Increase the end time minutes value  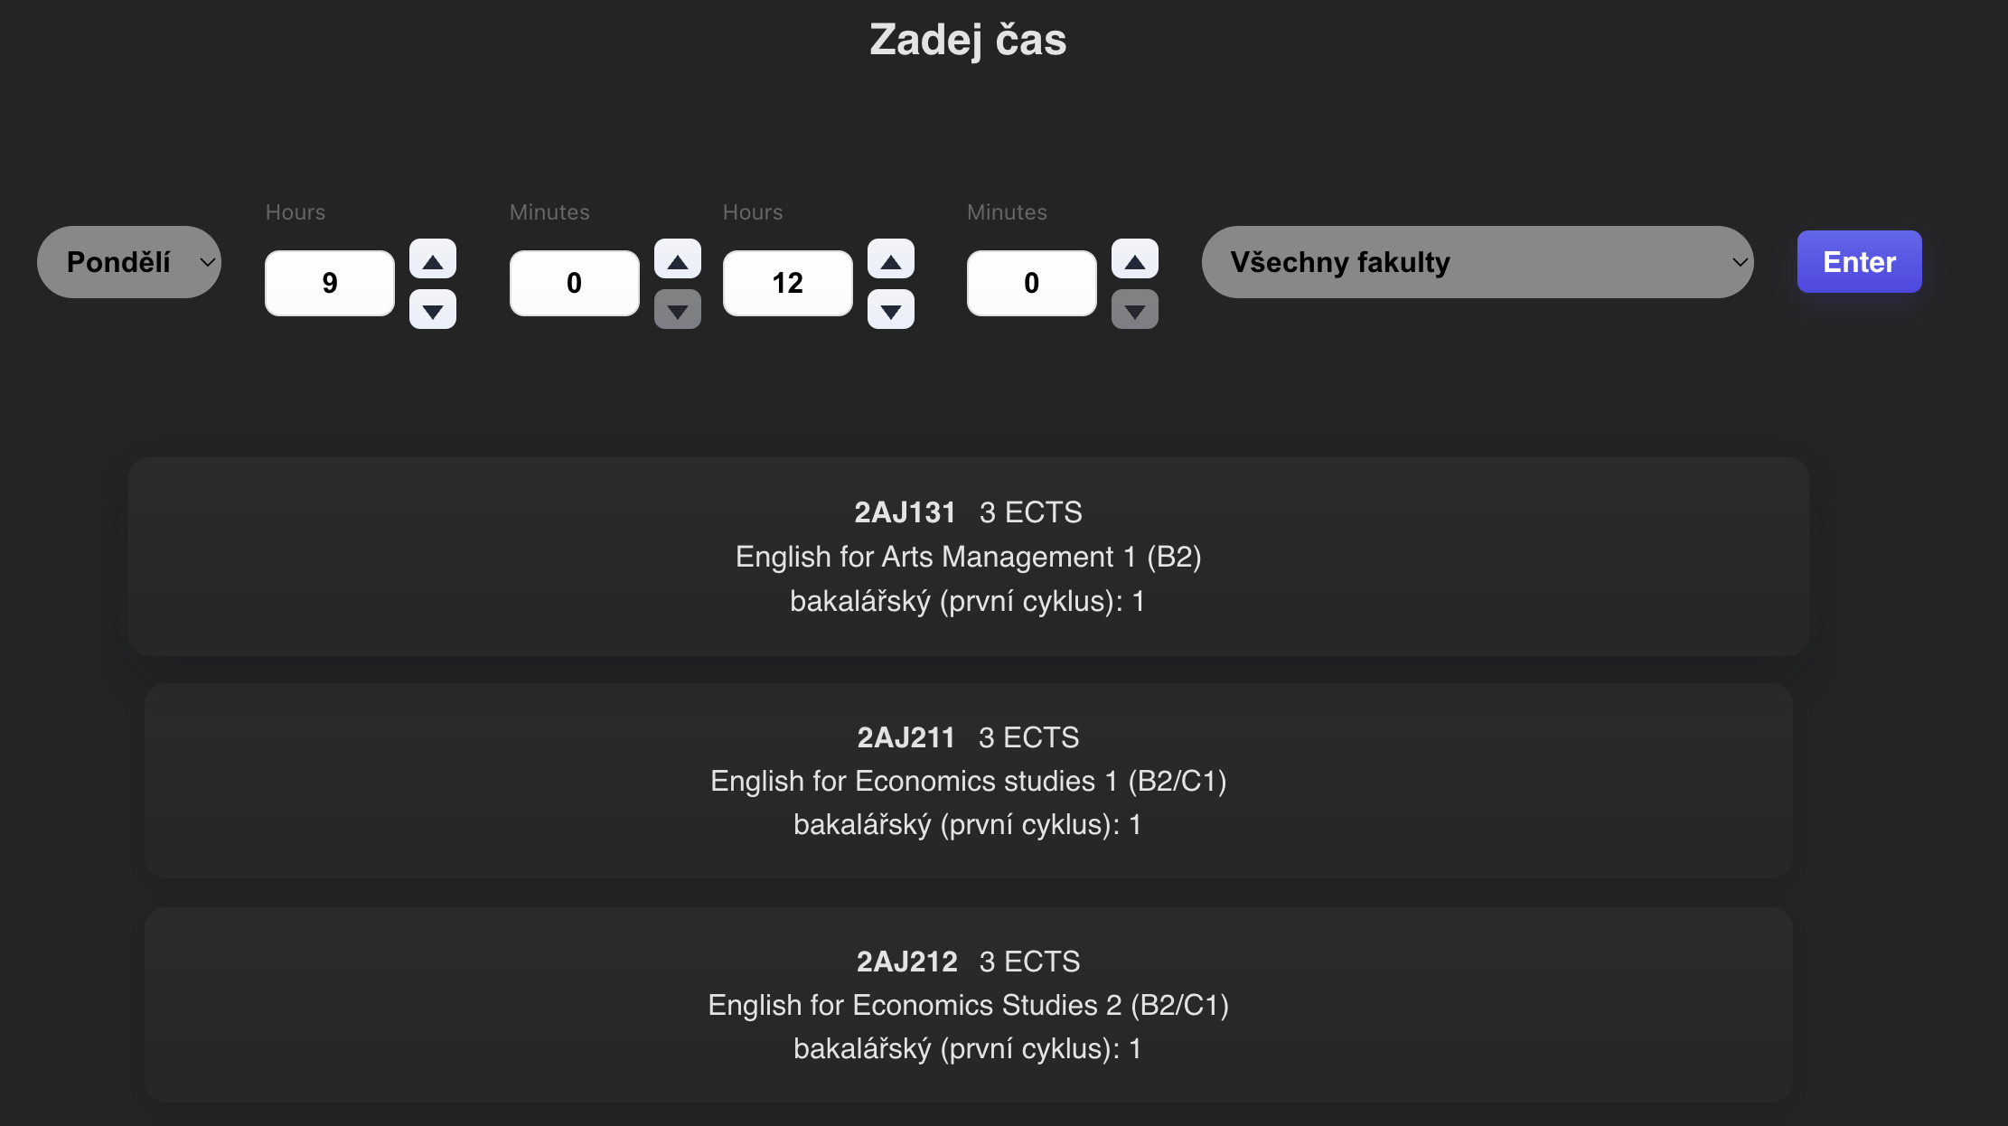1134,260
